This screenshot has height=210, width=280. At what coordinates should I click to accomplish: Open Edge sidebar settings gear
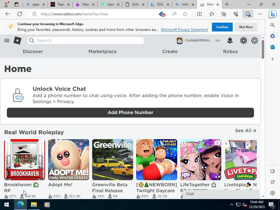coord(272,193)
